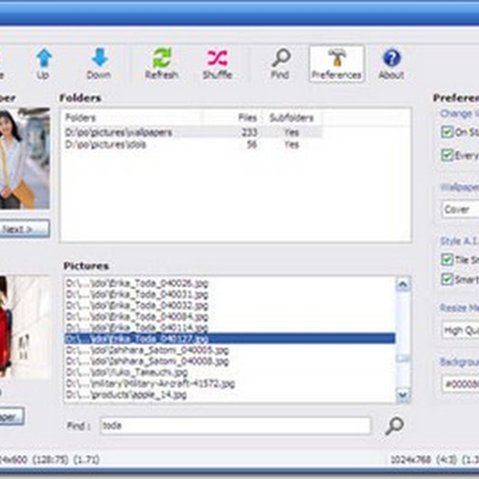479x479 pixels.
Task: Open the High Quality resize method dropdown
Action: pos(460,330)
